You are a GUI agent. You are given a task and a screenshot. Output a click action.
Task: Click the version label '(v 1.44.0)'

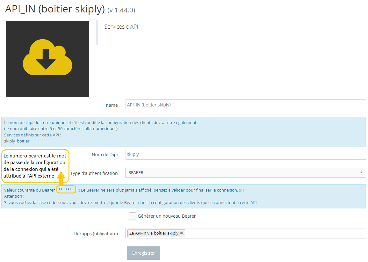[121, 10]
